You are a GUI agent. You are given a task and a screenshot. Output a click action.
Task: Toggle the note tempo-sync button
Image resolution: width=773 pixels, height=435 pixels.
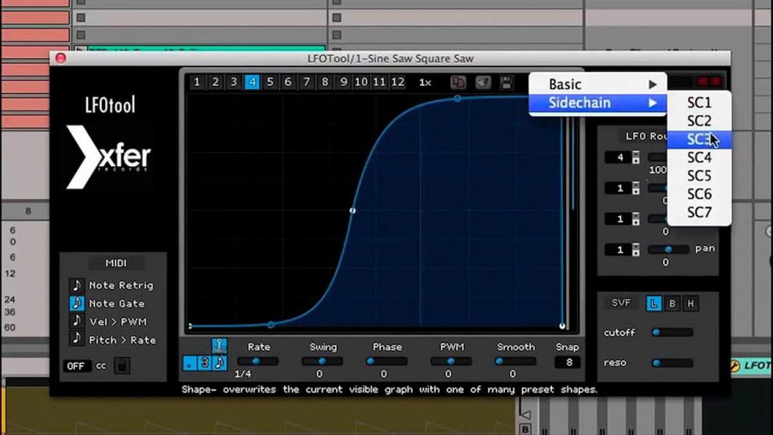click(219, 363)
